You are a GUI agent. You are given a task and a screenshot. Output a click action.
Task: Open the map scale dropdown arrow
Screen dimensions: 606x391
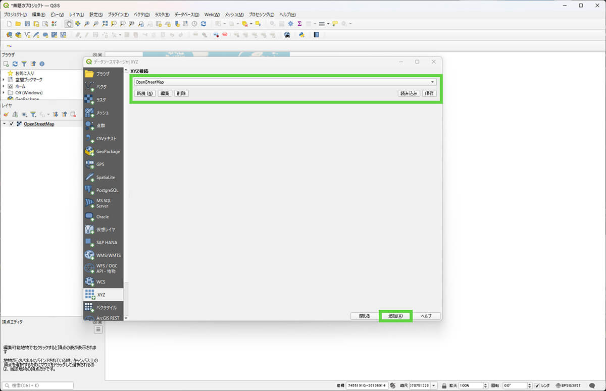click(434, 385)
